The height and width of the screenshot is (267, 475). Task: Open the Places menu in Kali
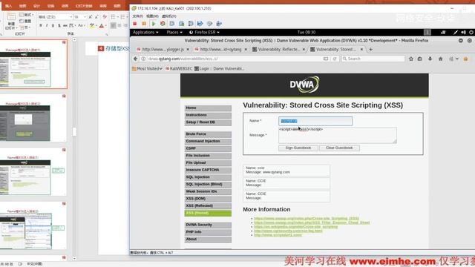click(174, 33)
